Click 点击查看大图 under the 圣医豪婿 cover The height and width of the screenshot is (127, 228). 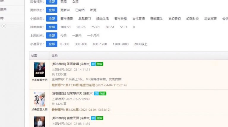[x=39, y=80]
